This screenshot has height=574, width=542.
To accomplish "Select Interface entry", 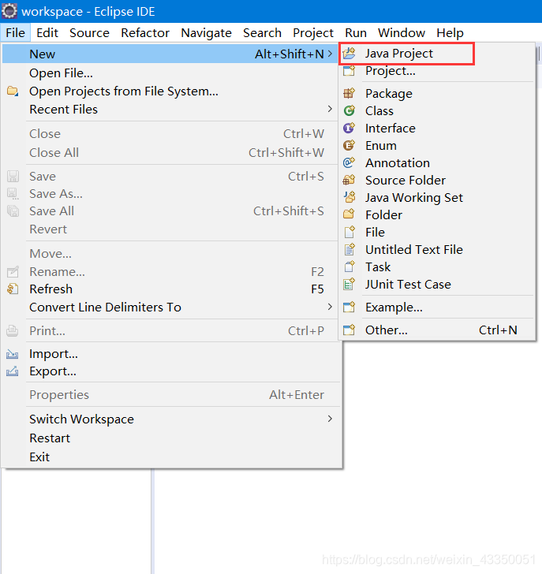I will coord(436,128).
